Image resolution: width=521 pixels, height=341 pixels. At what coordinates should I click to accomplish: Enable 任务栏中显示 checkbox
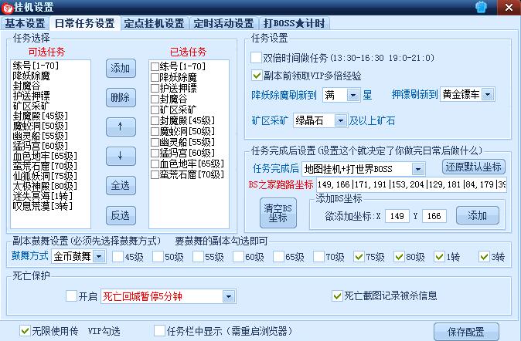click(x=160, y=331)
